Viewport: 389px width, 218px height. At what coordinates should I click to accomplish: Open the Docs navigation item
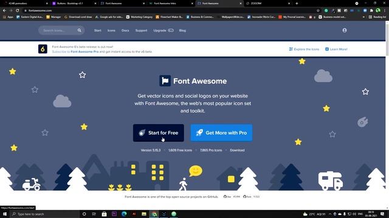125,30
